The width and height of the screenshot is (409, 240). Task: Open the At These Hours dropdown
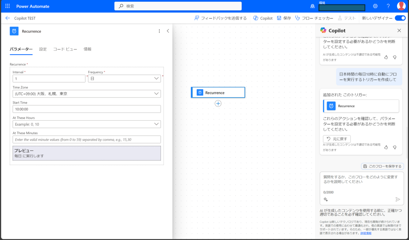point(87,124)
